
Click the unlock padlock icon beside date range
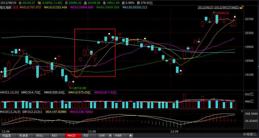tap(241, 7)
